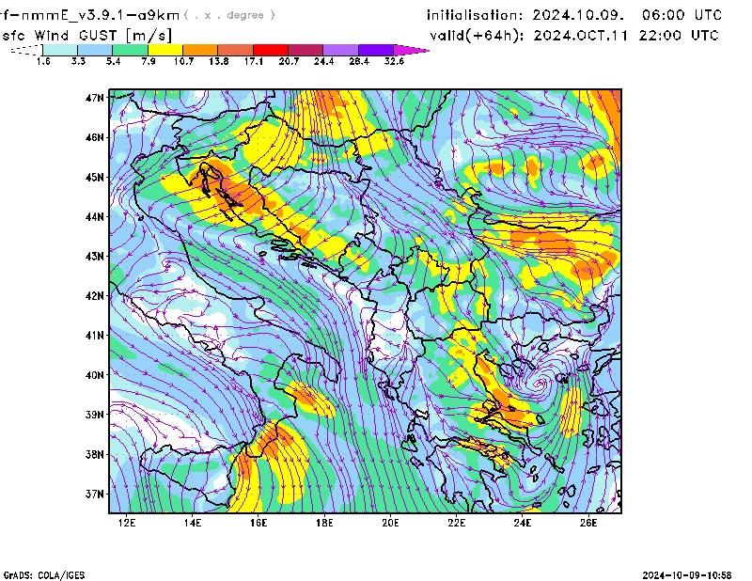Click the 42N latitude label
Image resolution: width=752 pixels, height=581 pixels.
point(95,296)
